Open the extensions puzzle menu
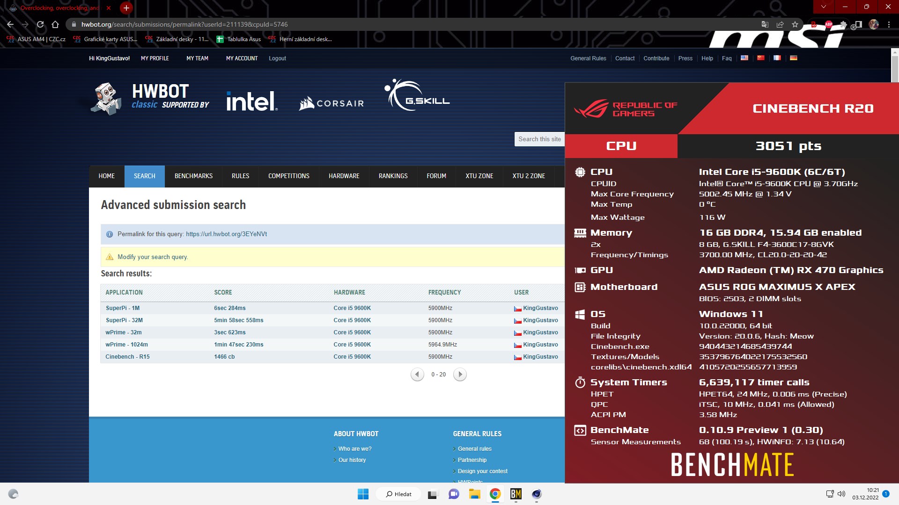 point(843,24)
